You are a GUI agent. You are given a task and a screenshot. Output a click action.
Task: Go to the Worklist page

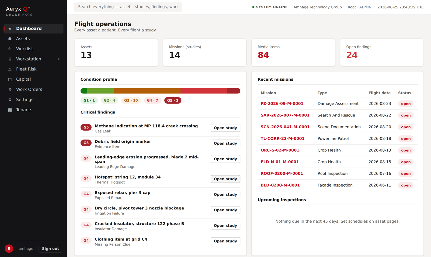(33, 49)
